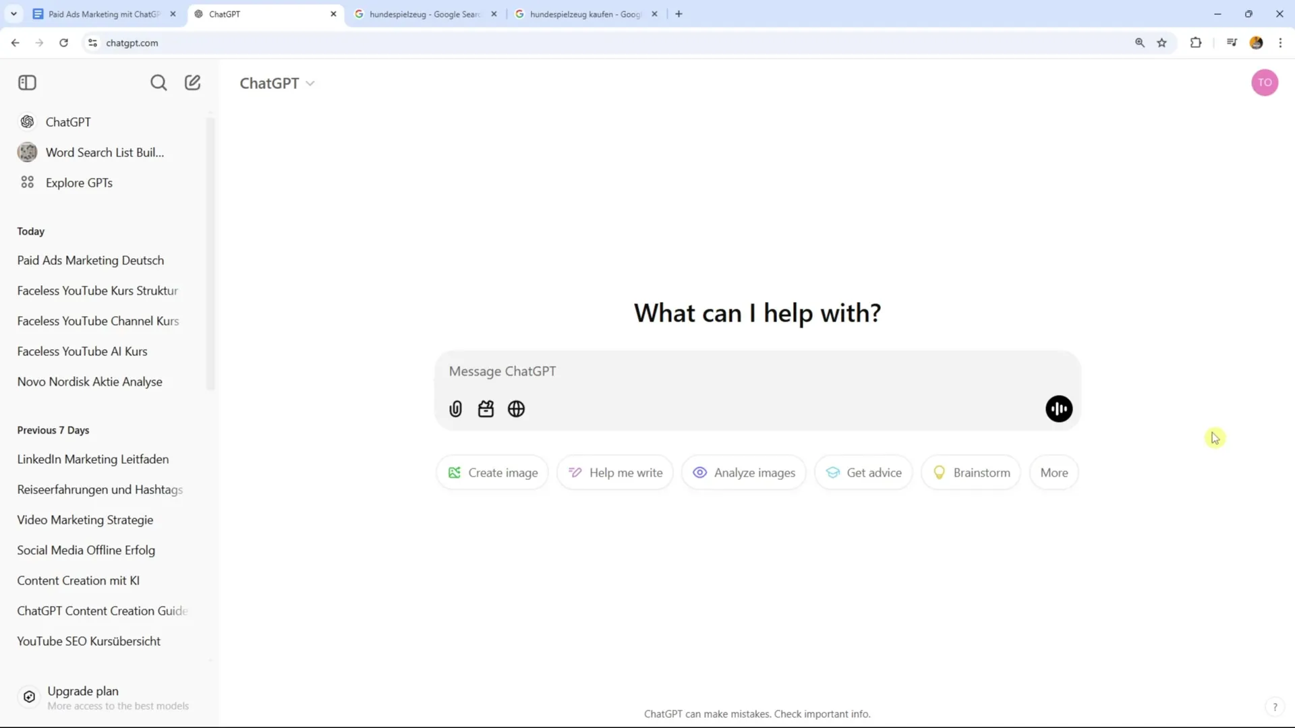The width and height of the screenshot is (1295, 728).
Task: Close the Paid Ads Marketing tab
Action: coord(173,14)
